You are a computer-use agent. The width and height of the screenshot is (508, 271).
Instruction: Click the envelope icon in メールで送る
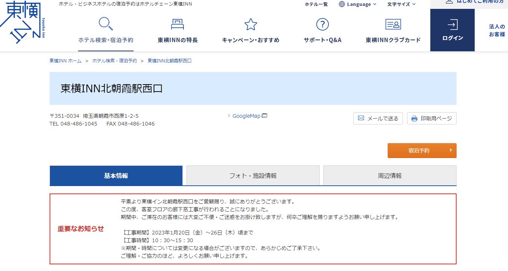[361, 119]
